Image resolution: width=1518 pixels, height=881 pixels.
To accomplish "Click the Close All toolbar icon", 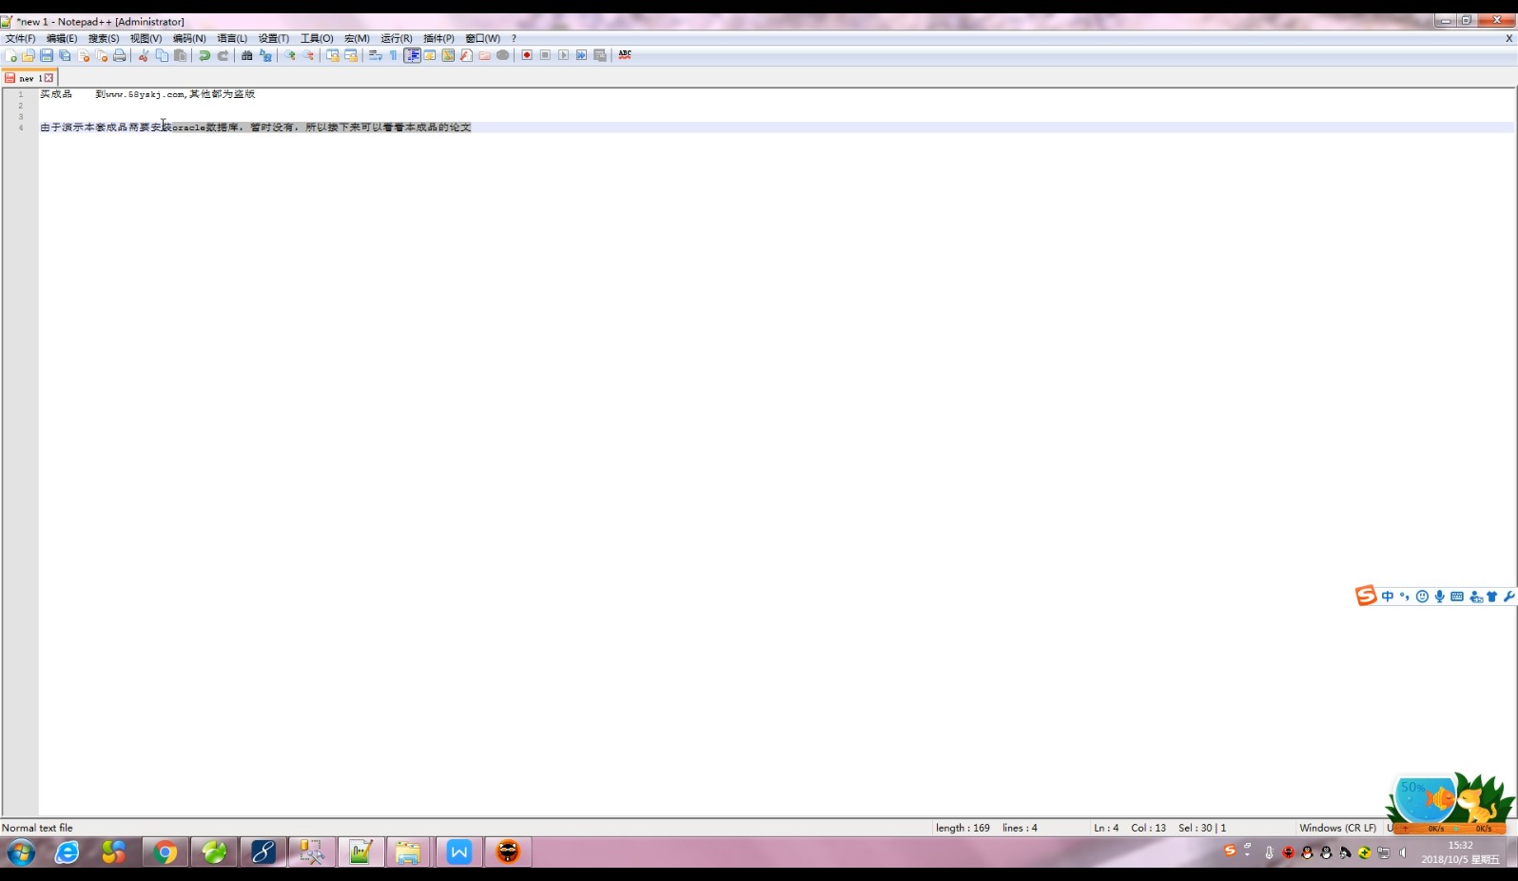I will 102,55.
